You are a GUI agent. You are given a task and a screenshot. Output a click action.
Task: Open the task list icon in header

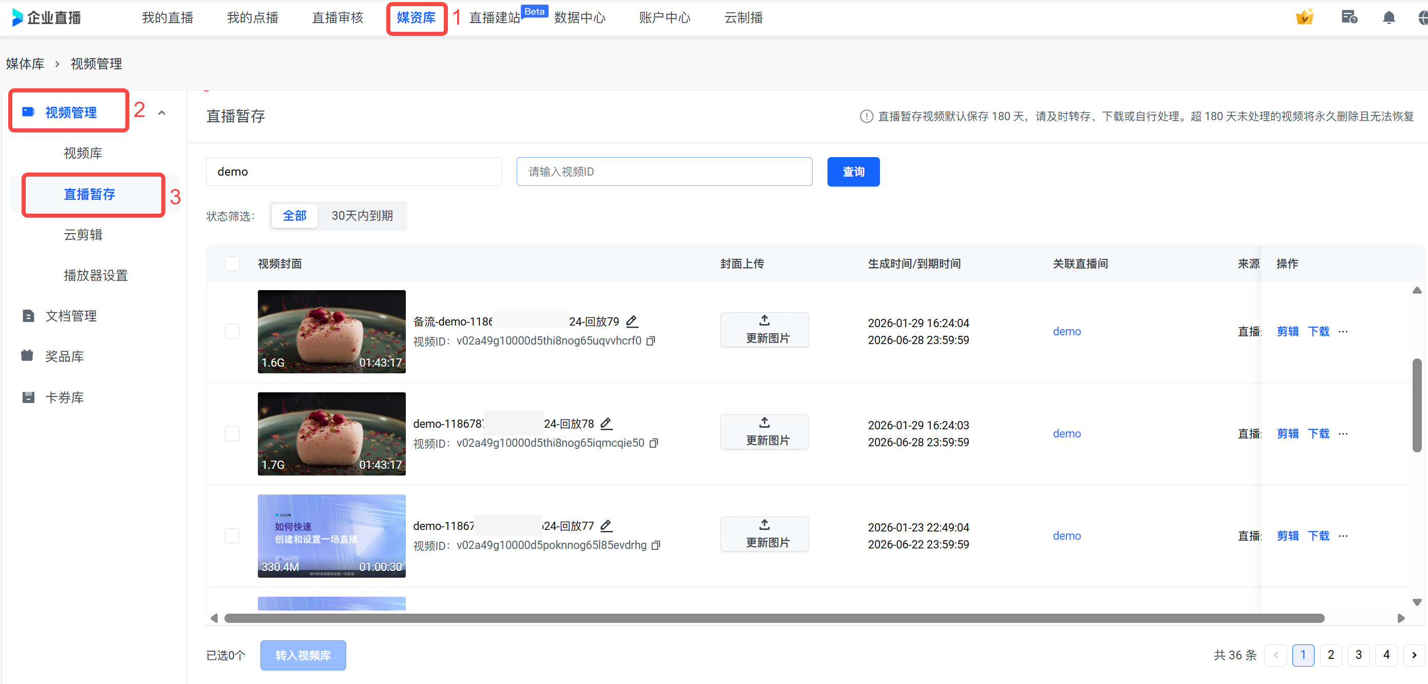tap(1349, 17)
